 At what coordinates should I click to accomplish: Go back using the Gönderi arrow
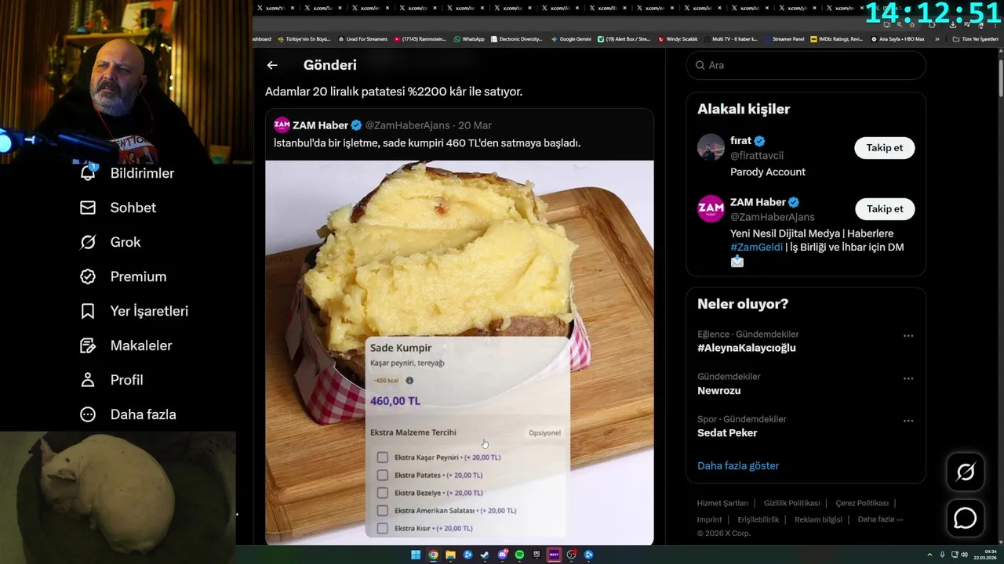(272, 65)
